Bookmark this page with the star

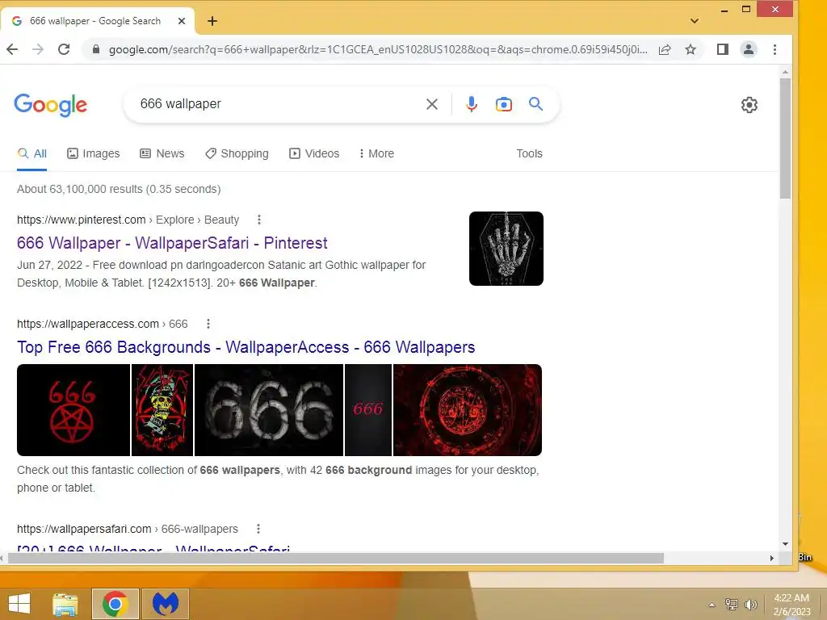691,49
